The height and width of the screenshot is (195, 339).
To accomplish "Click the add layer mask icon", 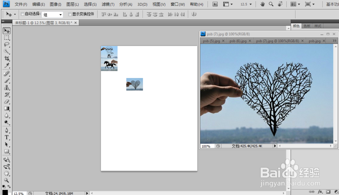I will [x=328, y=192].
